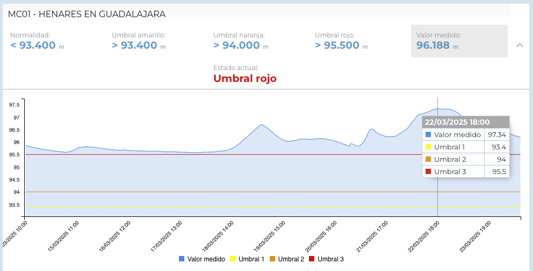Click red Umbral 3 square in tooltip
The height and width of the screenshot is (271, 533).
tap(428, 172)
